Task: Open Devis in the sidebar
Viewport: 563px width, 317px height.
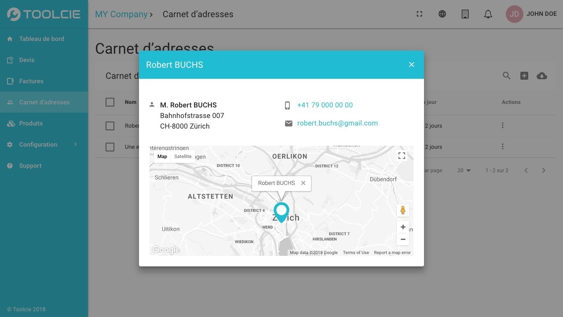Action: pyautogui.click(x=44, y=60)
